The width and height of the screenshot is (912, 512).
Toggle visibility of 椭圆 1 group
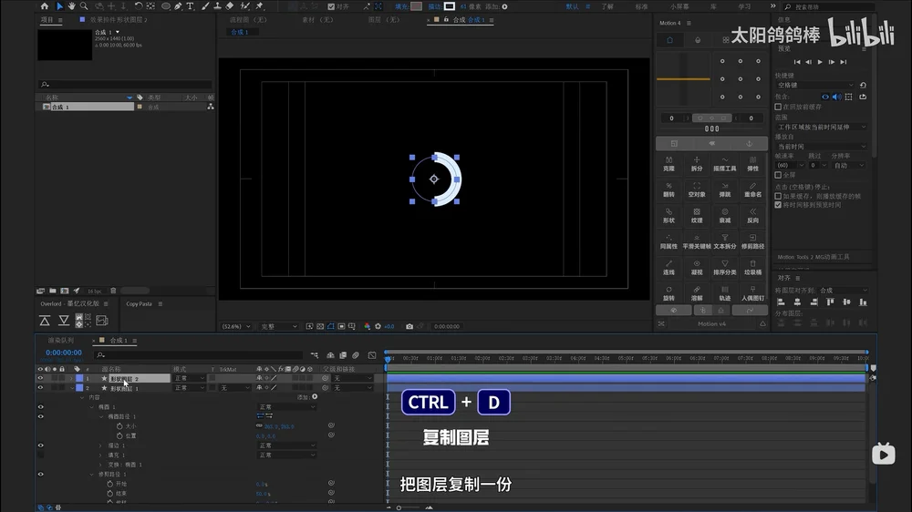(x=40, y=407)
